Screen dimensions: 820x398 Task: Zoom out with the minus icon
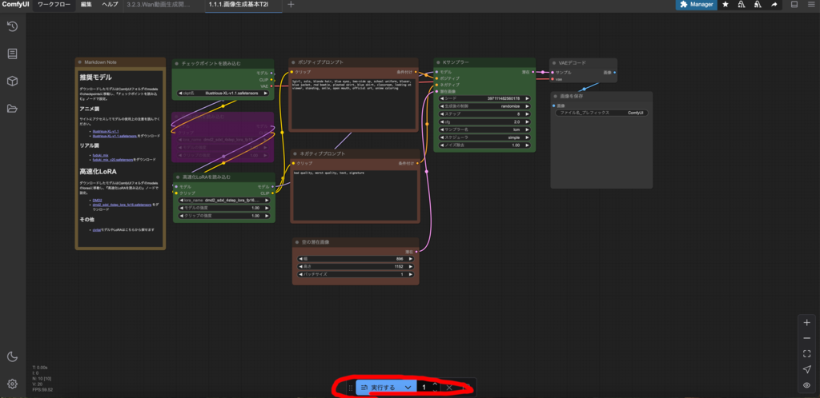tap(807, 338)
